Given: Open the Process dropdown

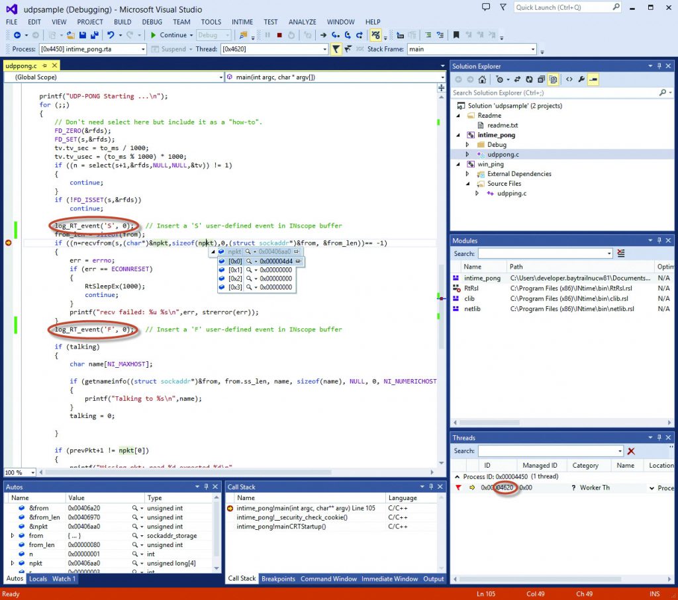Looking at the screenshot, I should click(143, 49).
